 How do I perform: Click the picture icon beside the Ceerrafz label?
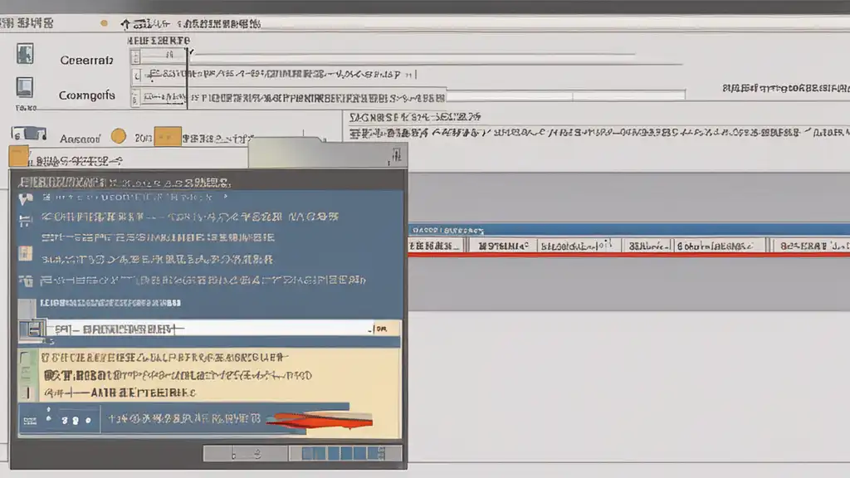click(x=25, y=54)
